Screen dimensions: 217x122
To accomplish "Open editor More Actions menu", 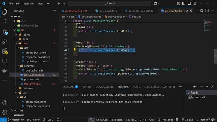I will coord(212,11).
